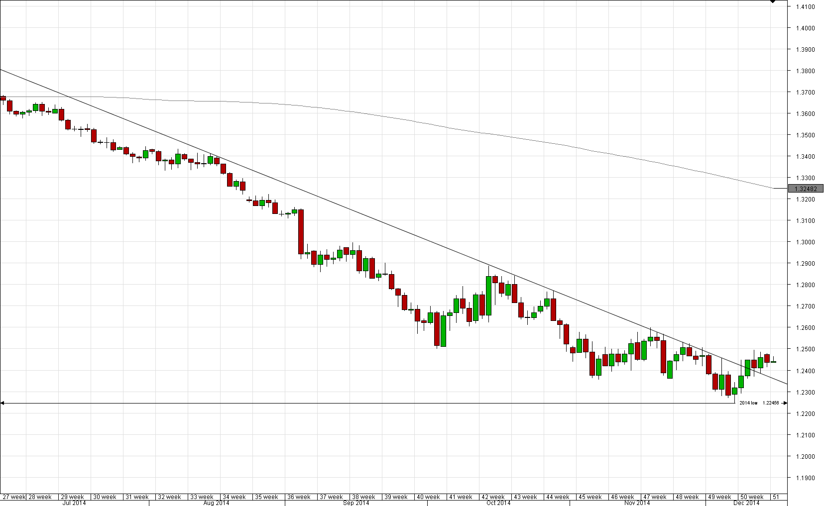This screenshot has width=824, height=506.
Task: Click the 1.3700 price axis label
Action: pos(805,92)
